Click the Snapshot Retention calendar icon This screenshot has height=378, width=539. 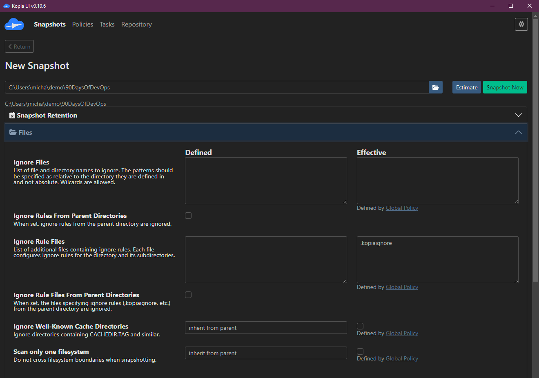tap(12, 116)
